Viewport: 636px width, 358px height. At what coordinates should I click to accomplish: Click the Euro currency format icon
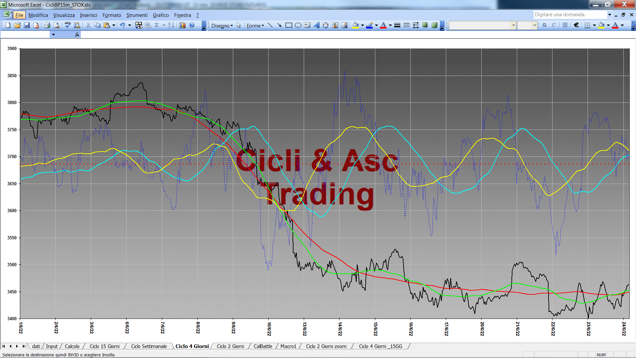tap(576, 26)
